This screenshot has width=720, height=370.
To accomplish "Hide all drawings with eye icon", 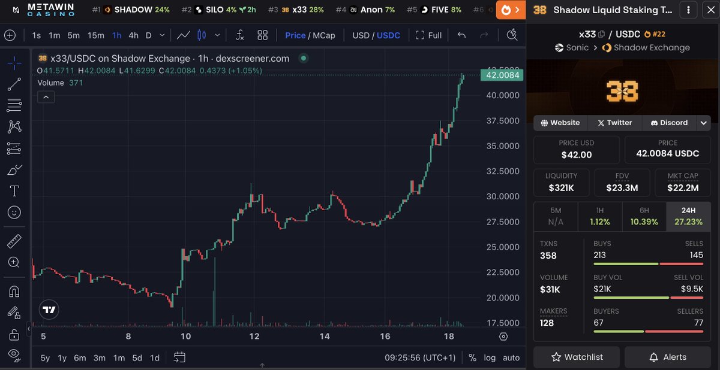I will (x=14, y=354).
